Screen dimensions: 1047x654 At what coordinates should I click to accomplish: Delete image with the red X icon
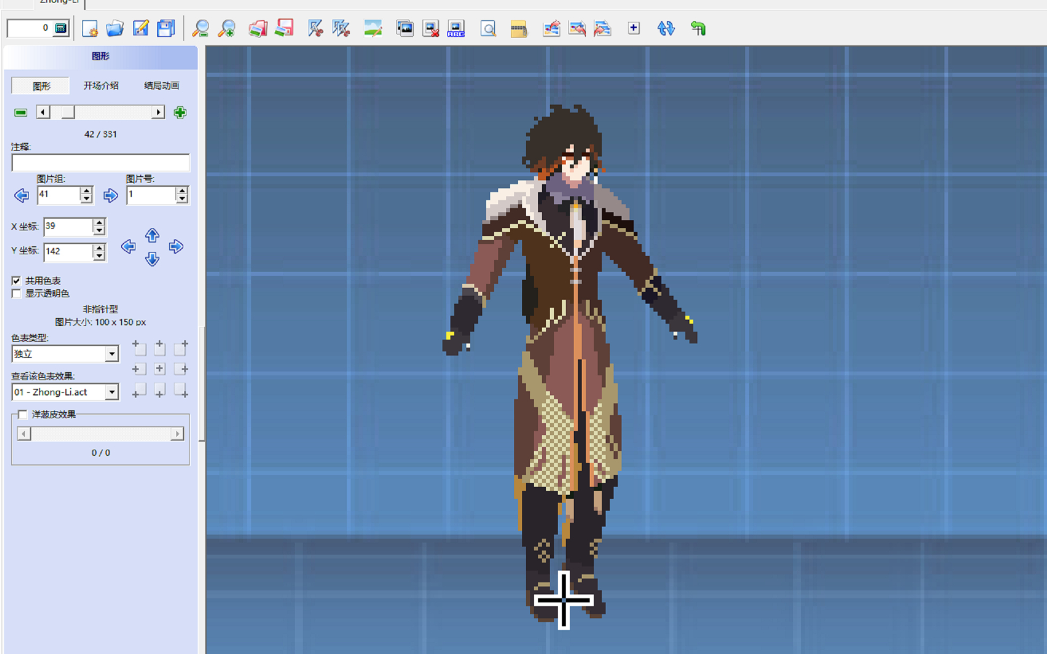(430, 28)
